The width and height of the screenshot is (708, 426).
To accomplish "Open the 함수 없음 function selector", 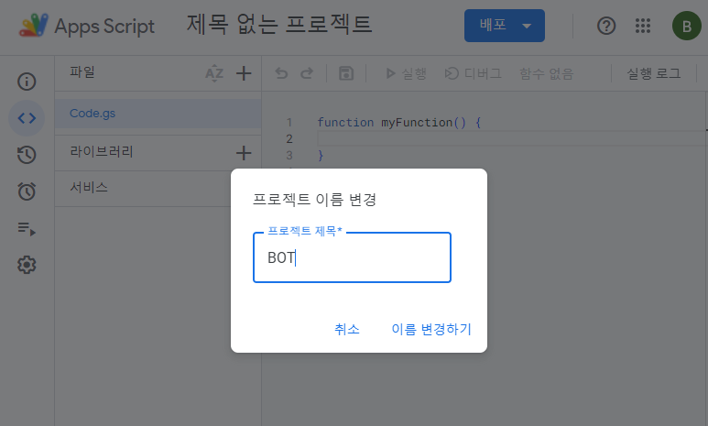I will (x=546, y=73).
